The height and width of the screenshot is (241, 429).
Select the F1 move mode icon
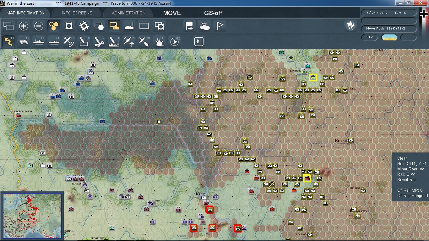point(8,41)
